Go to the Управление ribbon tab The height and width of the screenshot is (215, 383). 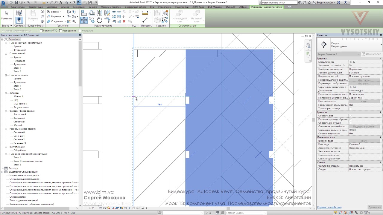[x=165, y=7]
